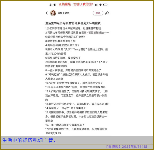The image size is (154, 150).
Task: Click the blue caption 生活中的经济毛细血管
Action: pos(29,140)
